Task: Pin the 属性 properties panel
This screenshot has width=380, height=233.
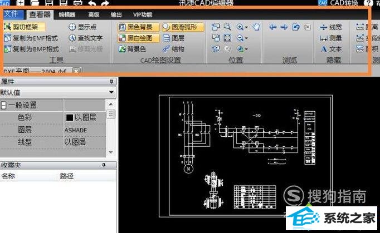Action: pyautogui.click(x=111, y=82)
